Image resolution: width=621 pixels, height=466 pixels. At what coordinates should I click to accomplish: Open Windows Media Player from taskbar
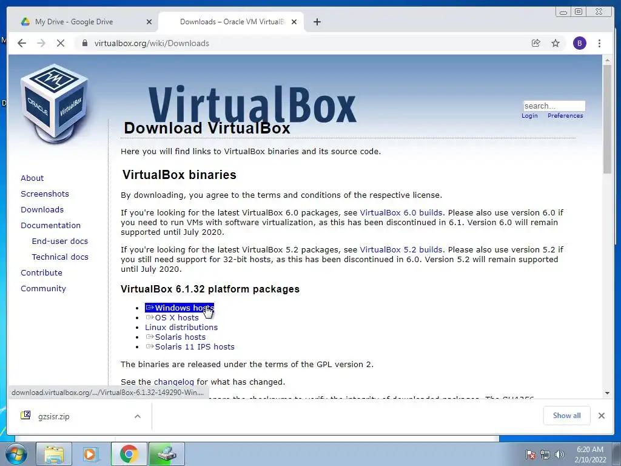point(91,454)
